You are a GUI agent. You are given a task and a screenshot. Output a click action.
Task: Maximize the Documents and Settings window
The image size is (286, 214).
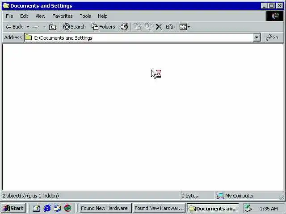(271, 6)
